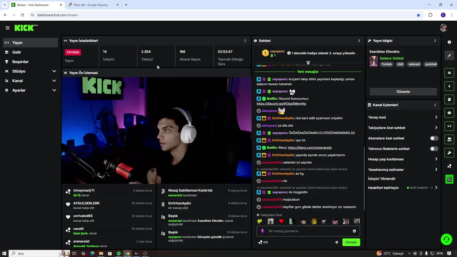Click the valorant tag
Screen dimensions: 457x257
point(414,64)
